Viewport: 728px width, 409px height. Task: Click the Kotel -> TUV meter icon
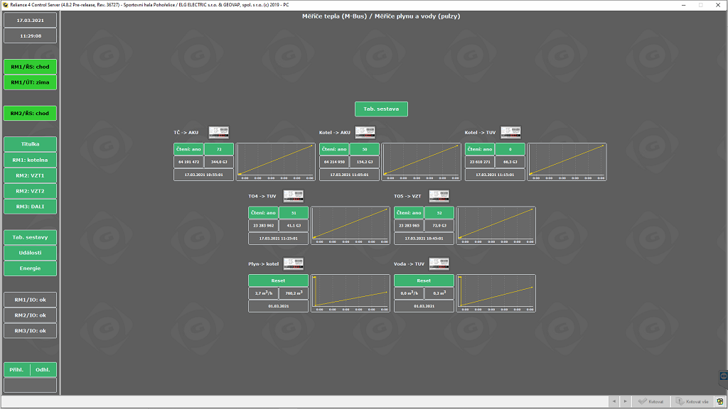[x=510, y=132]
